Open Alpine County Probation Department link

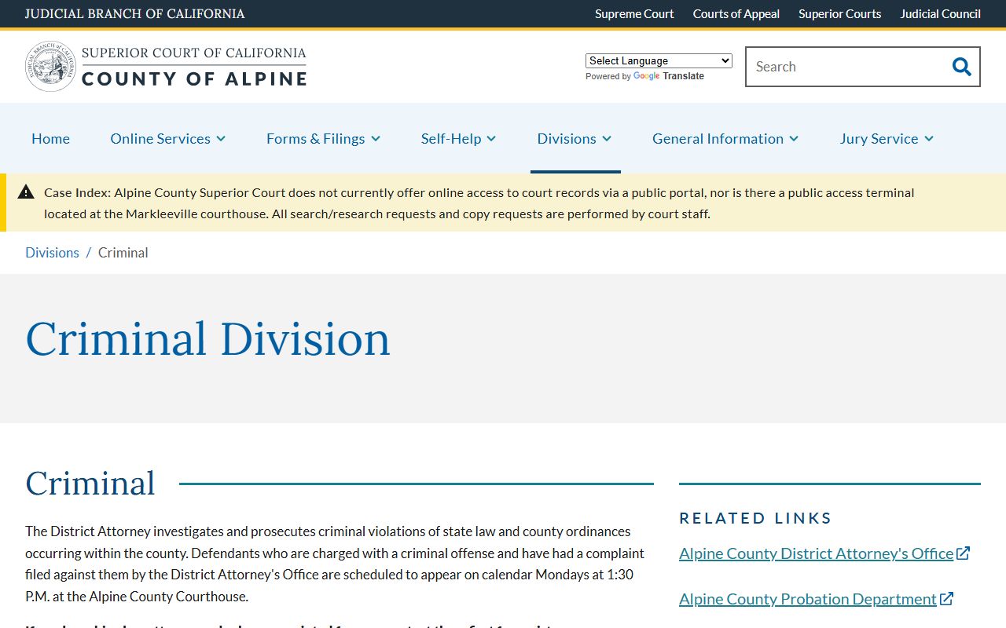[808, 598]
